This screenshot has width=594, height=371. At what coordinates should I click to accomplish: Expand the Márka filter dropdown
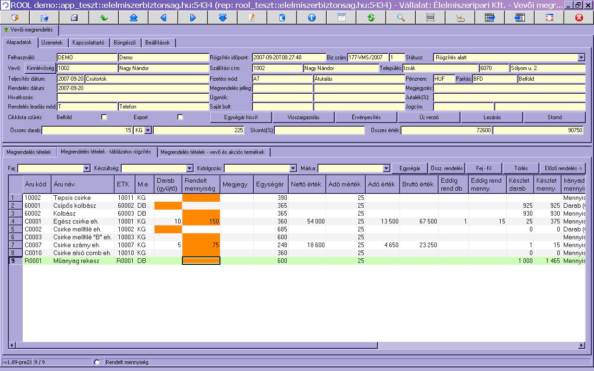(387, 168)
